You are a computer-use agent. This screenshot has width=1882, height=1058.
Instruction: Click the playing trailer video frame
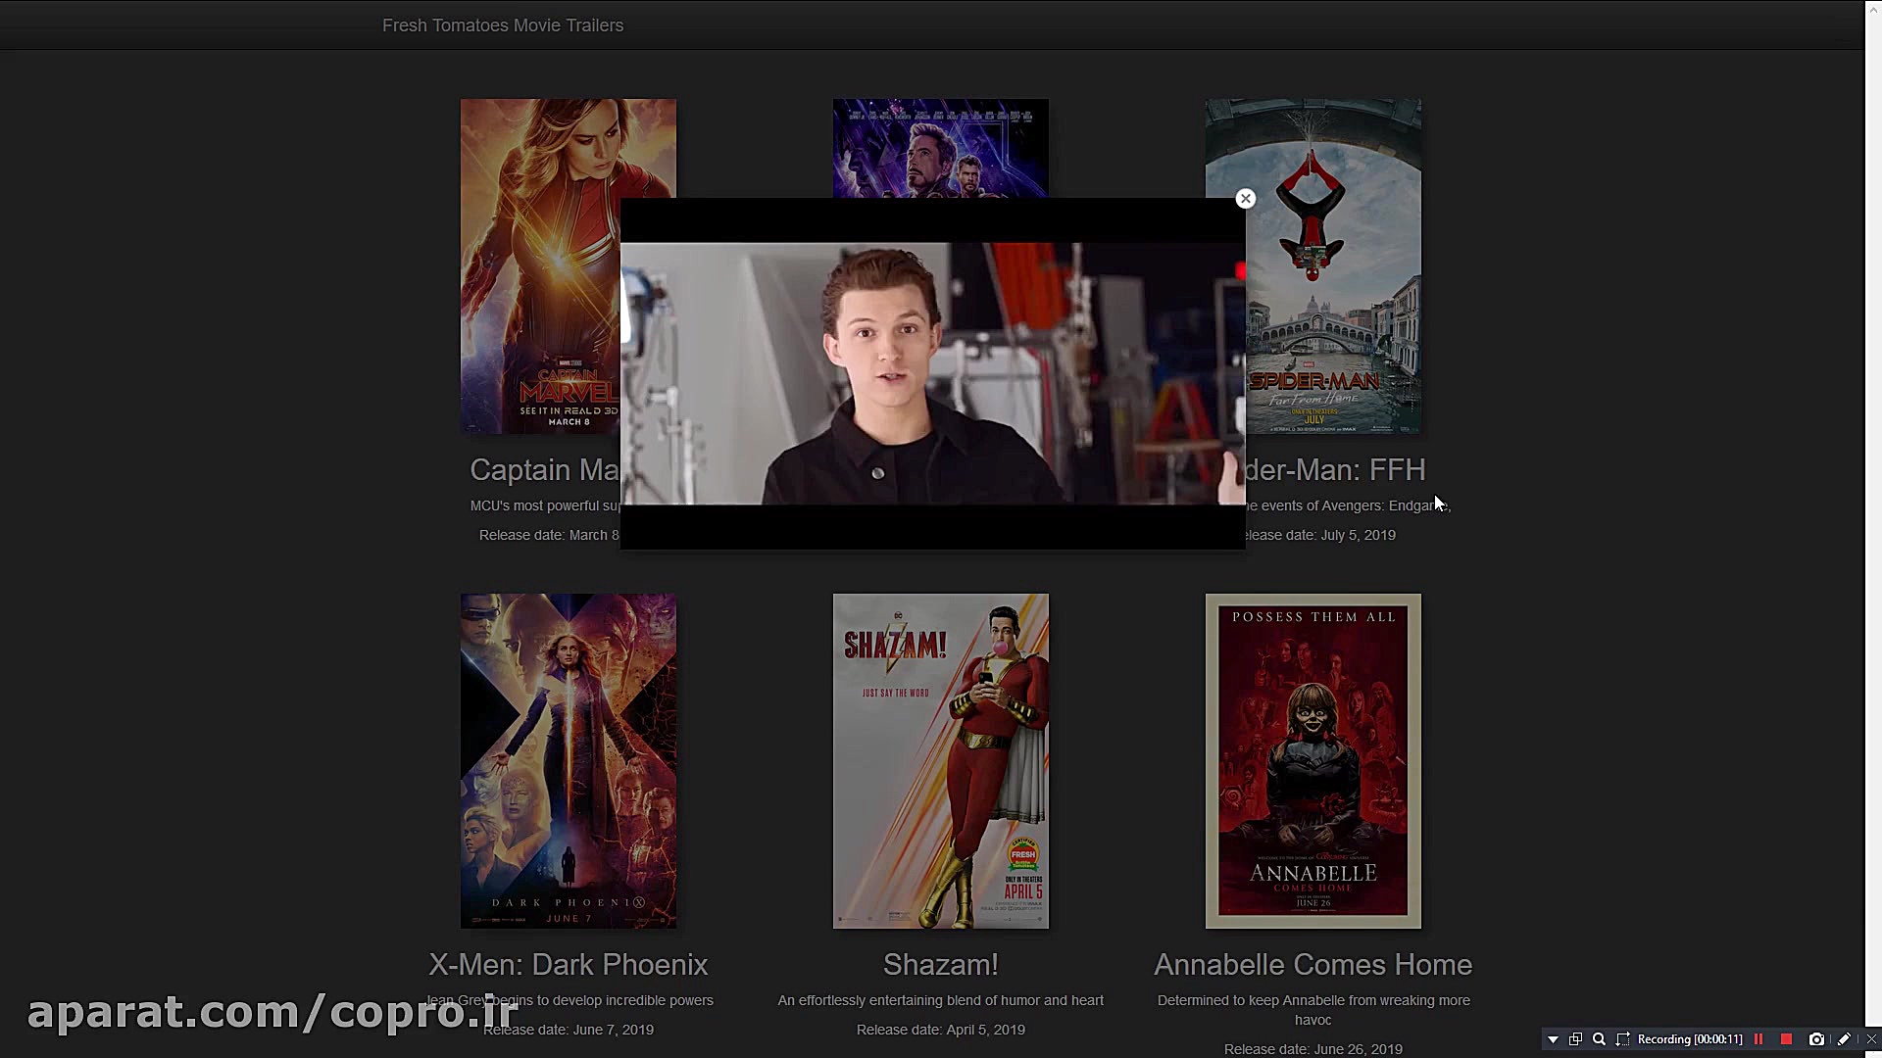[x=932, y=373]
